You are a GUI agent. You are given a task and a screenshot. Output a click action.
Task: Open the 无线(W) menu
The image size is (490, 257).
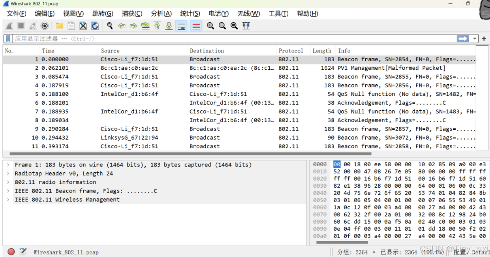click(x=249, y=14)
